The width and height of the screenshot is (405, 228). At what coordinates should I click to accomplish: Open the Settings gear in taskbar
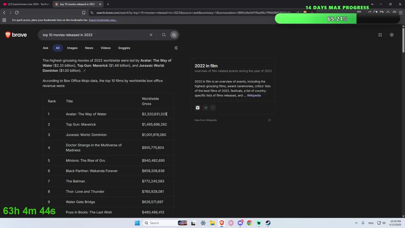[x=203, y=223]
